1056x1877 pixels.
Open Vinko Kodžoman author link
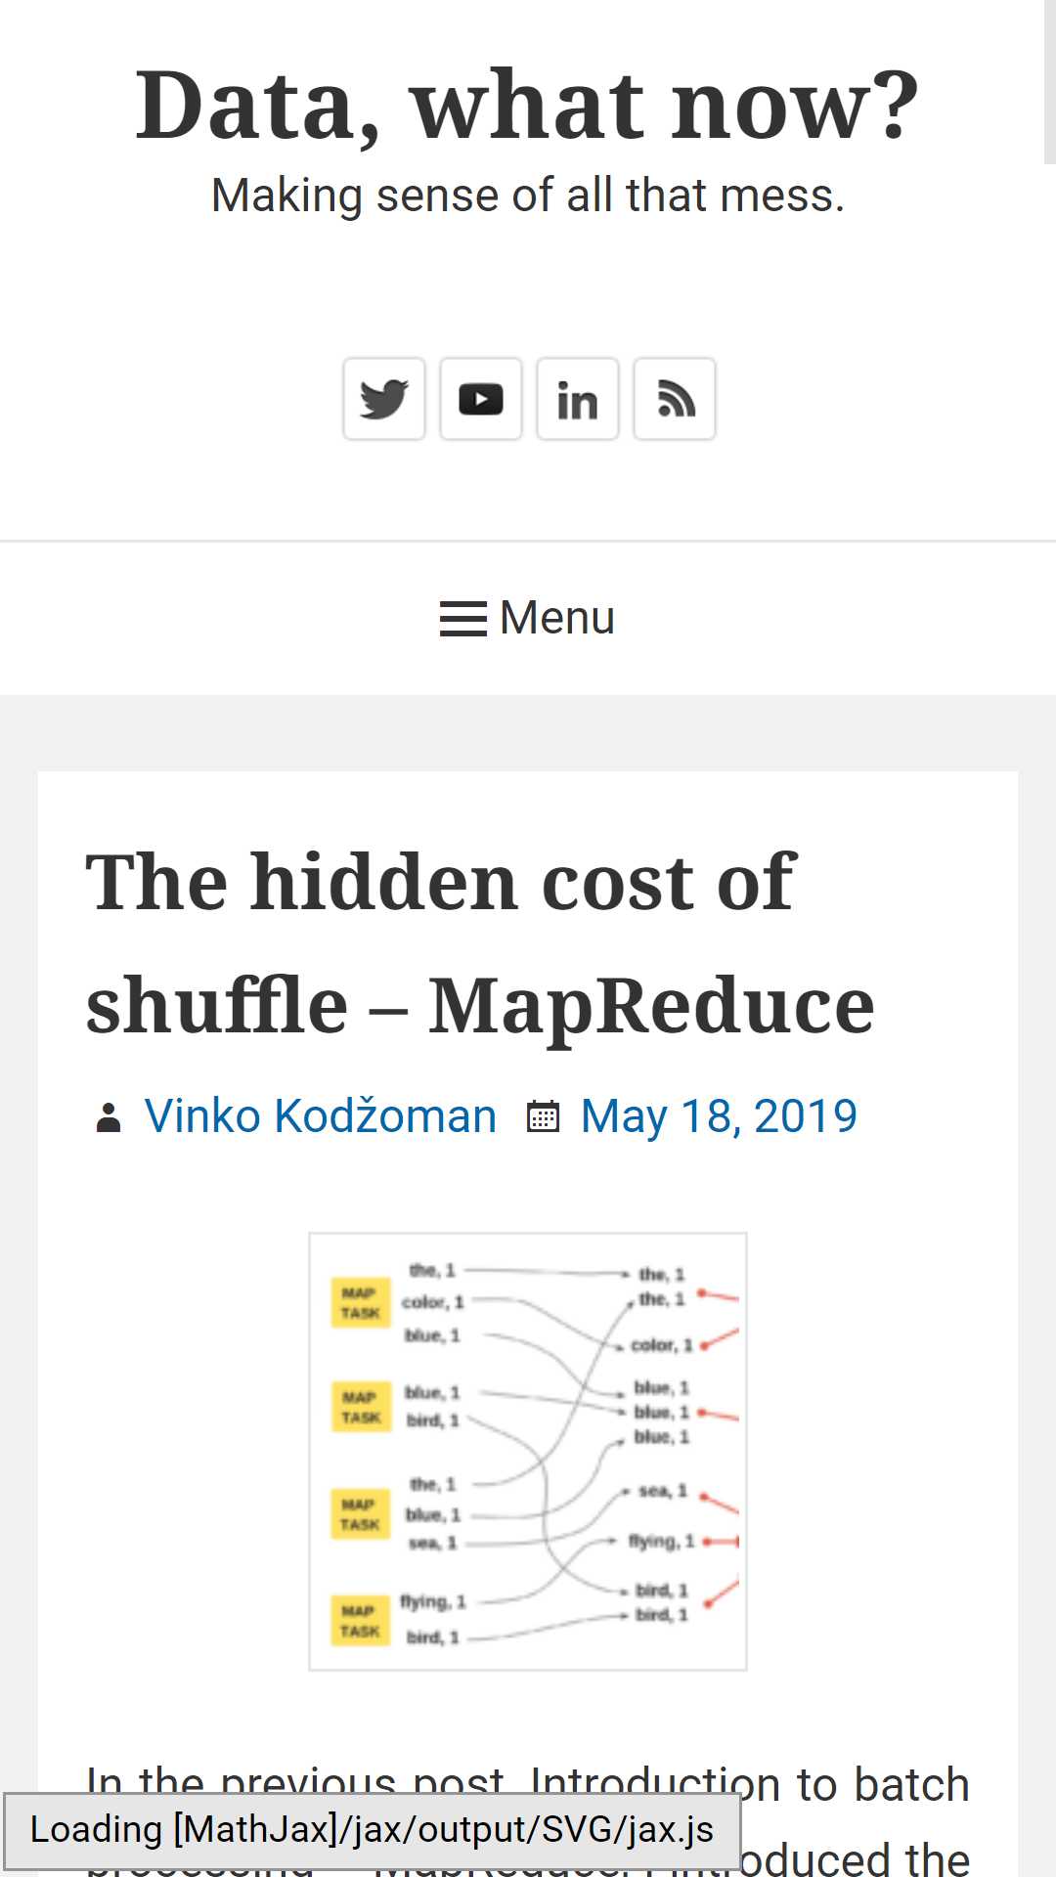click(x=321, y=1115)
